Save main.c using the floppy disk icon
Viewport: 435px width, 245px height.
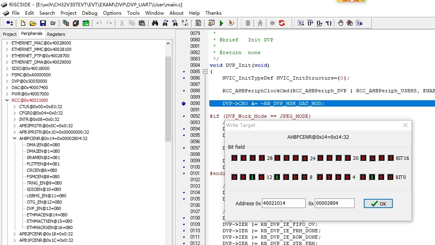[x=43, y=23]
